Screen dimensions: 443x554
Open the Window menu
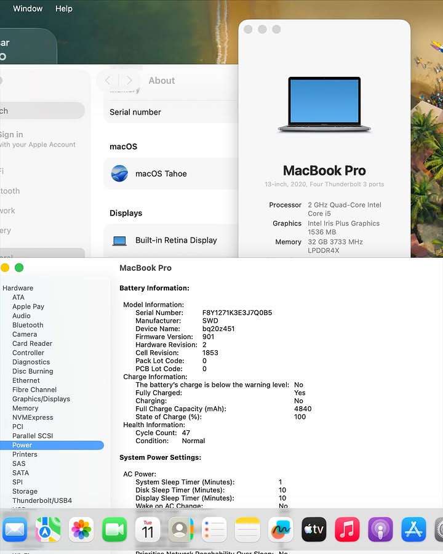(28, 9)
